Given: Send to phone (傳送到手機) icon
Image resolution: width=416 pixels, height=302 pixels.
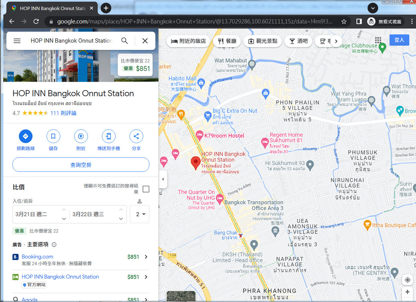Looking at the screenshot, I should click(109, 136).
